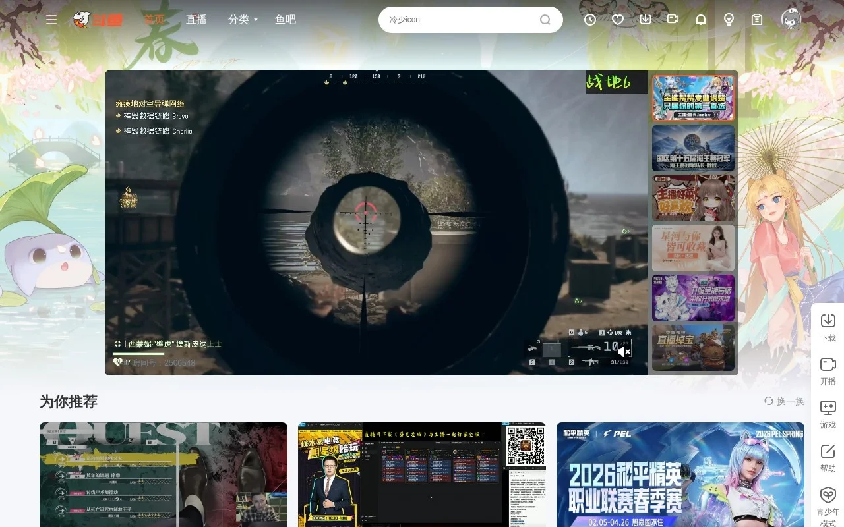Open user avatar menu at top right

click(x=791, y=20)
